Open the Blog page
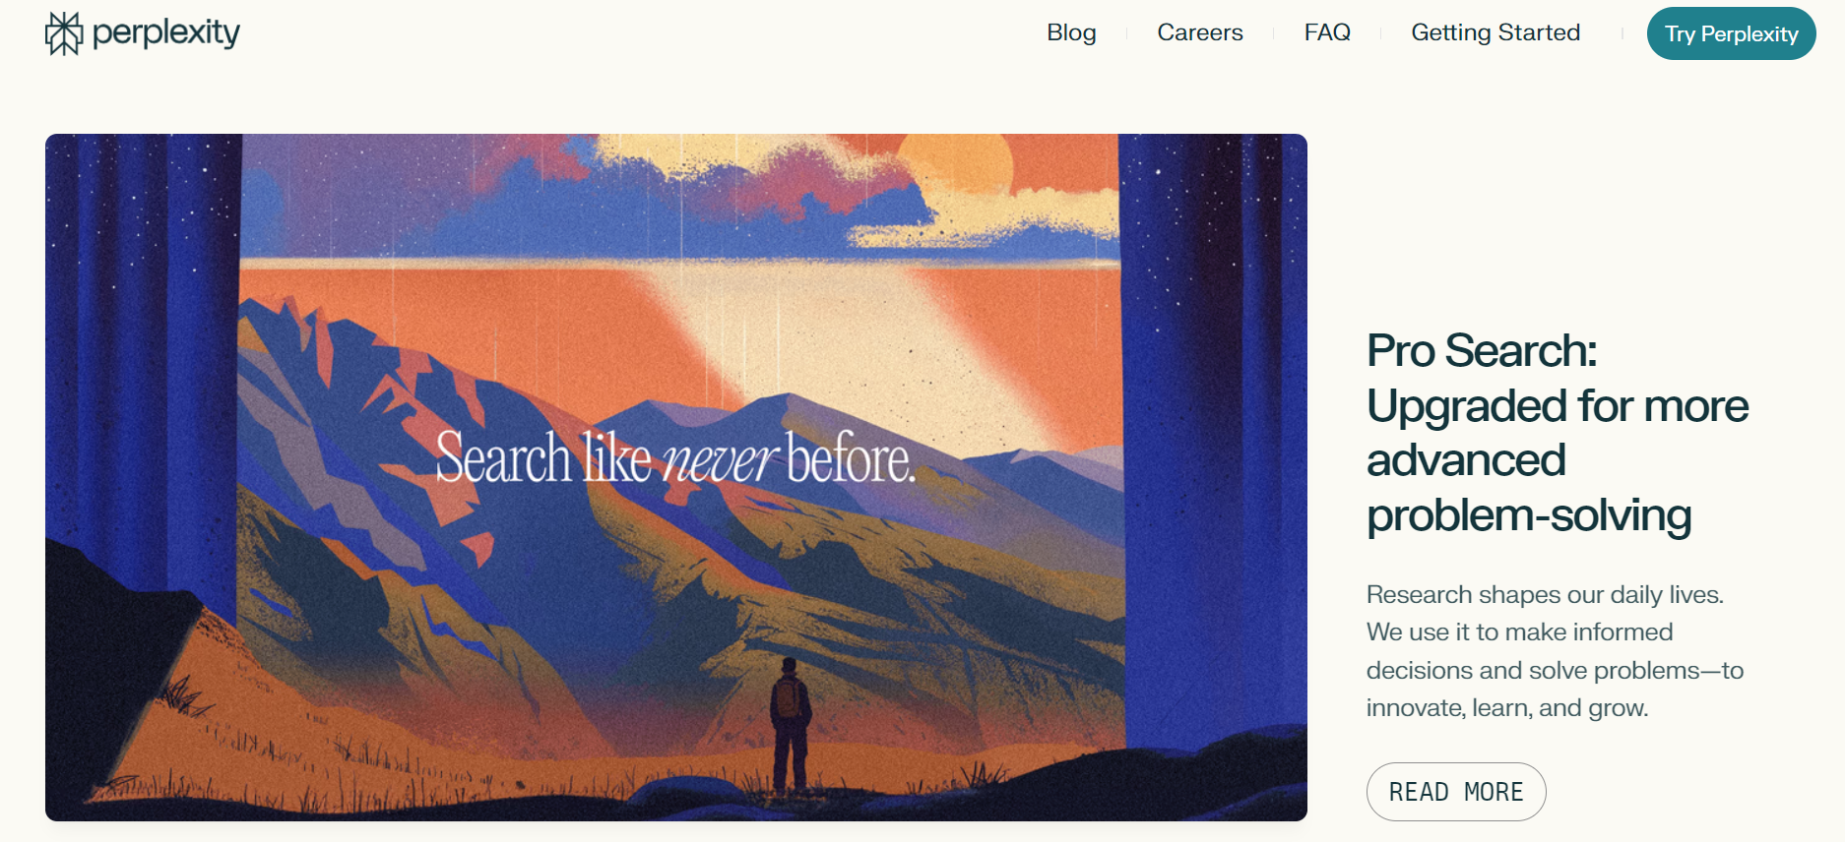Viewport: 1845px width, 842px height. (1071, 32)
